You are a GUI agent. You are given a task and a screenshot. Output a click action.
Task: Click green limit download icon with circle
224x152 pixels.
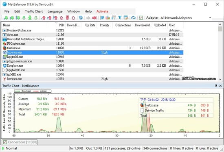click(x=24, y=18)
